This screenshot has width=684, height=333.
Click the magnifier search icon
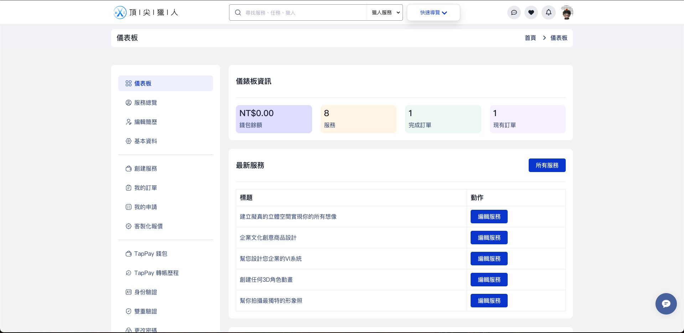[x=238, y=12]
